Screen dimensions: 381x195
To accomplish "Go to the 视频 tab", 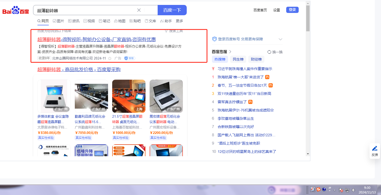I will [x=89, y=21].
